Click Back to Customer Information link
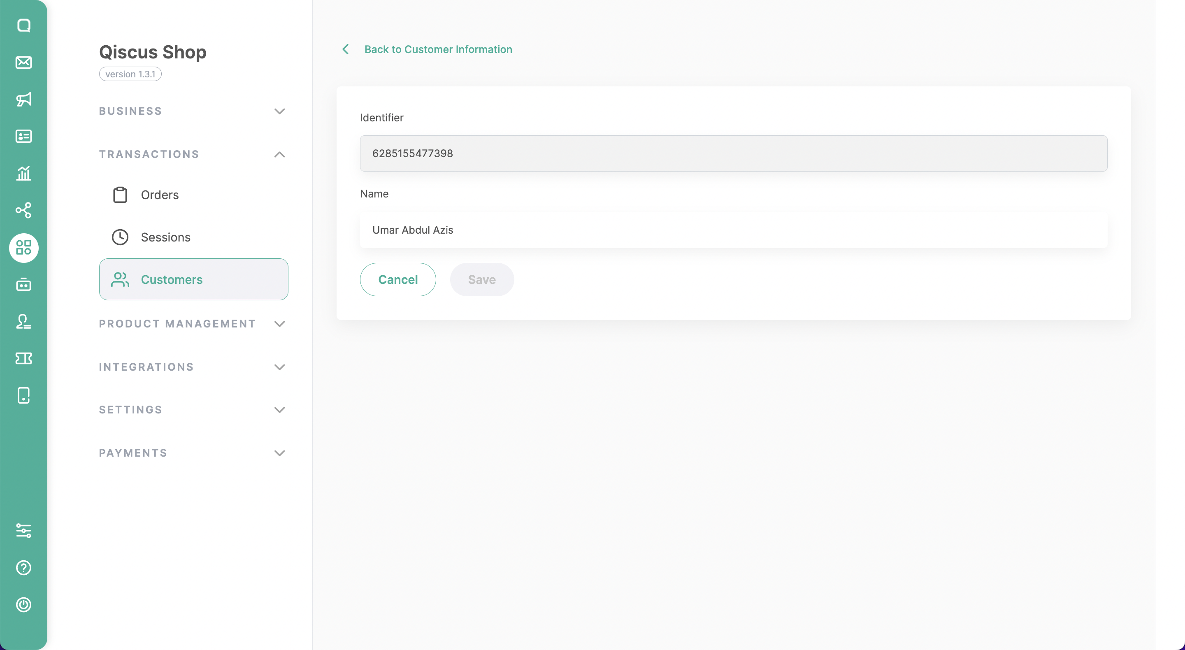 pyautogui.click(x=437, y=49)
